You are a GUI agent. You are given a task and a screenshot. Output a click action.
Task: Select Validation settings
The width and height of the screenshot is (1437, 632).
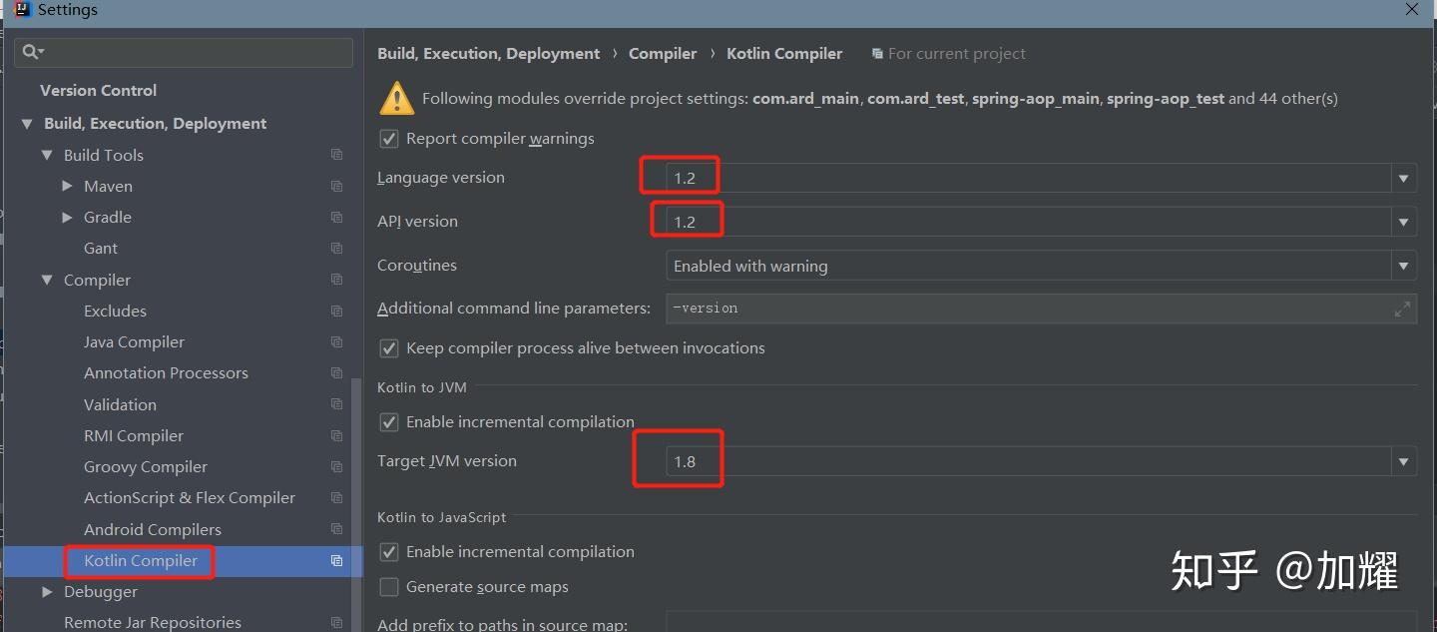coord(120,404)
